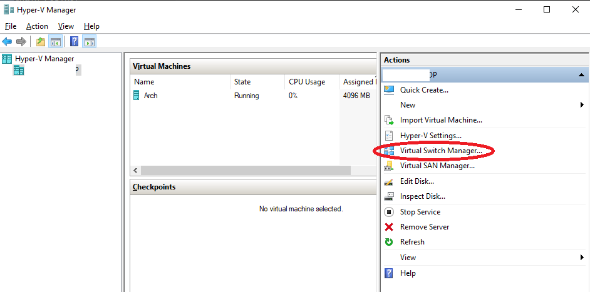Click the Forward arrow toolbar icon
This screenshot has width=590, height=292.
point(21,41)
